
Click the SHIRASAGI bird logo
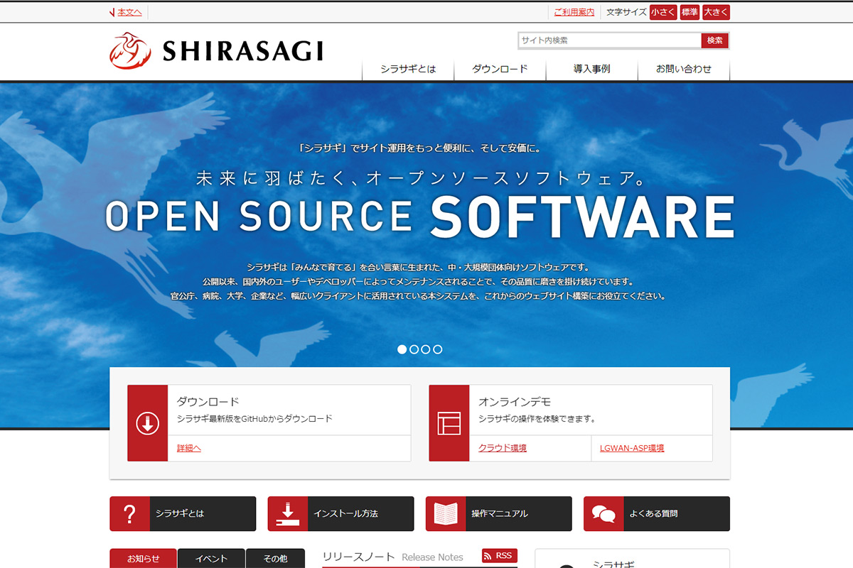[x=130, y=51]
